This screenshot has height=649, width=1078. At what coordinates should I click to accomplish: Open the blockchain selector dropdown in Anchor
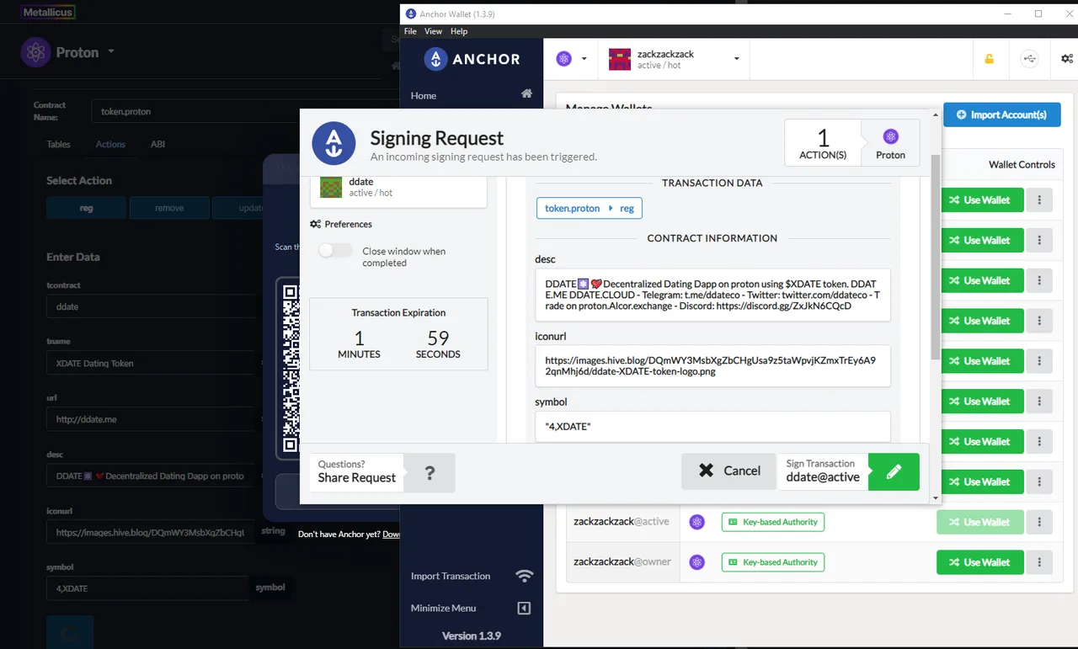pyautogui.click(x=571, y=59)
